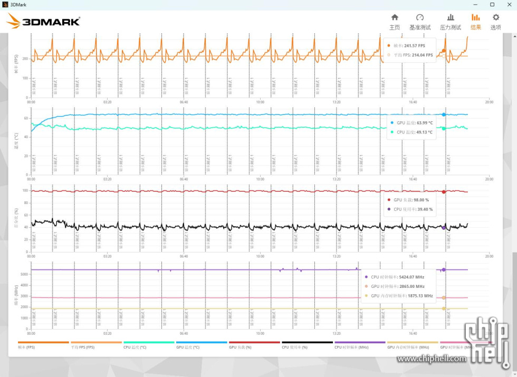Click the 3DMark app icon in title bar
The width and height of the screenshot is (517, 377).
click(5, 5)
